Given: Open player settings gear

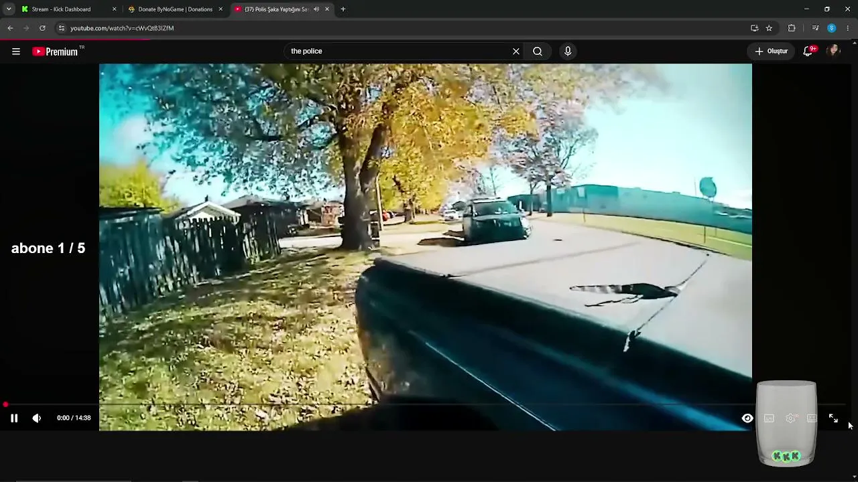Looking at the screenshot, I should [791, 418].
